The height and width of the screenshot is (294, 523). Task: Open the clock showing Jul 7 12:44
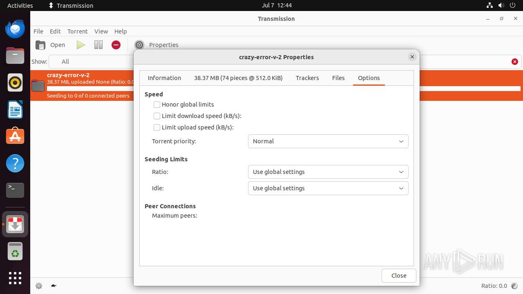click(x=277, y=5)
